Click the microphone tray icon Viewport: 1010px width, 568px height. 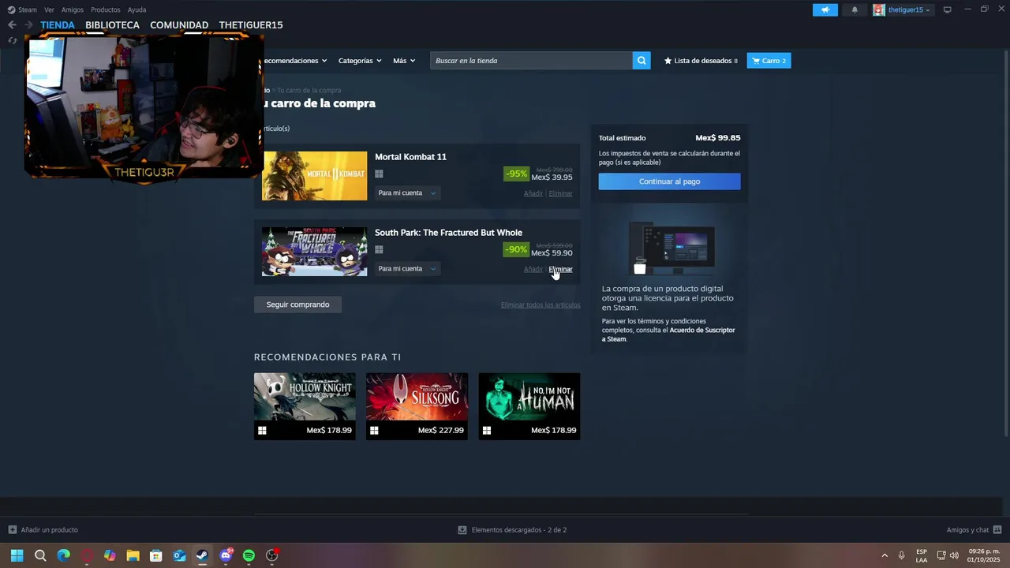coord(901,555)
